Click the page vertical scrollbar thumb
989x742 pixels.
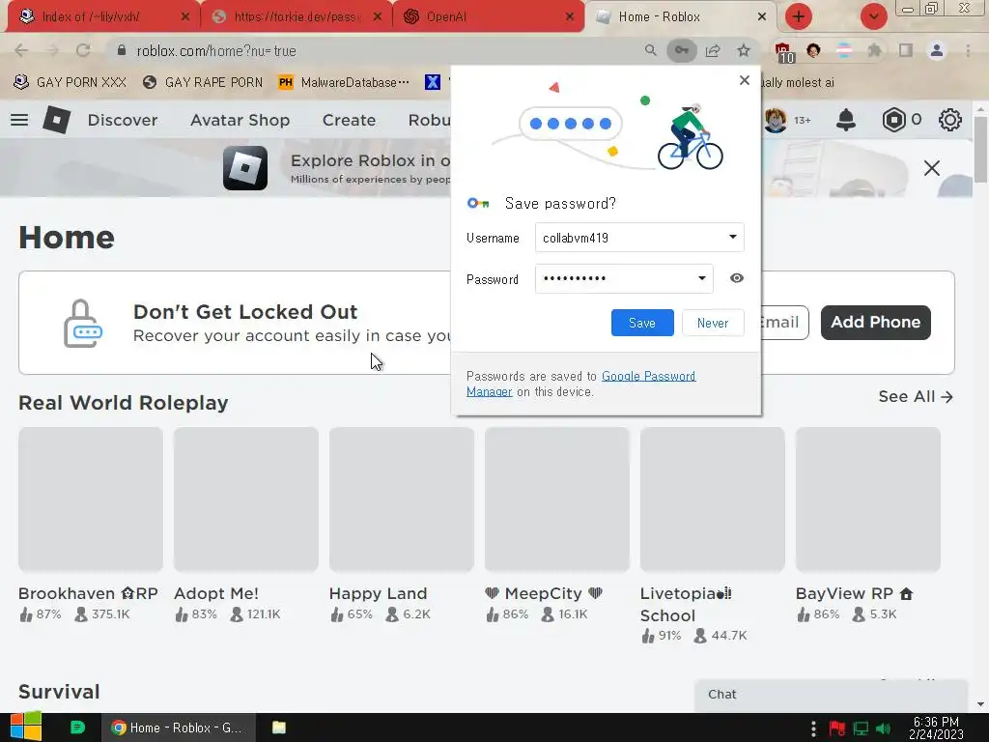[979, 149]
